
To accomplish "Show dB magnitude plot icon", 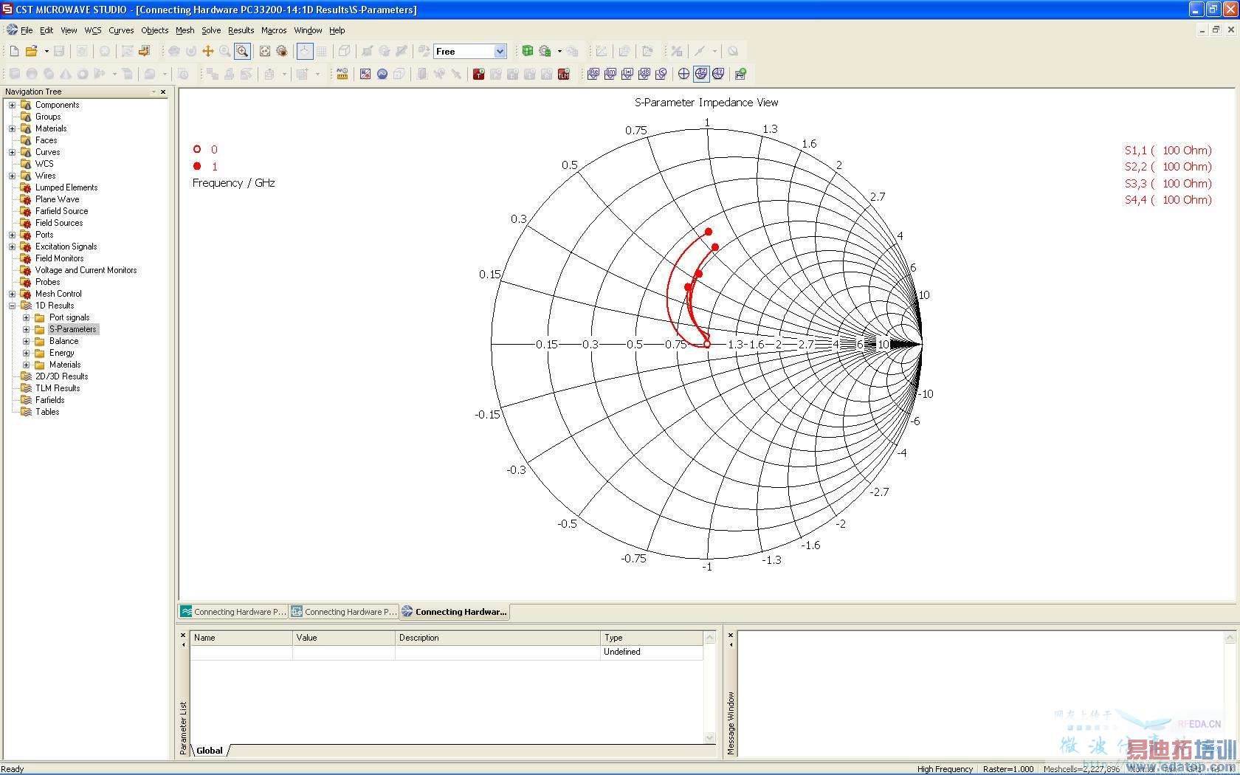I will 644,74.
